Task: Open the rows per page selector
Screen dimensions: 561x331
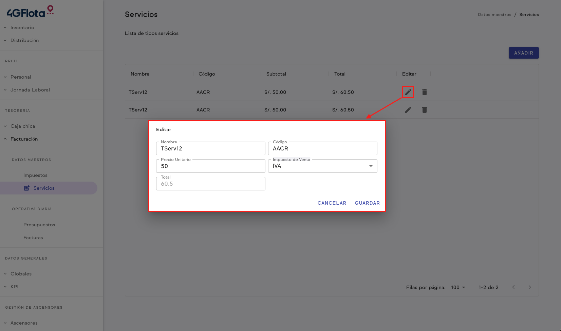Action: click(x=458, y=287)
